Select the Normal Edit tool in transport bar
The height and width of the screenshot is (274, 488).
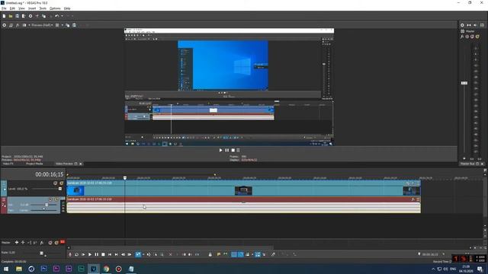(x=138, y=254)
